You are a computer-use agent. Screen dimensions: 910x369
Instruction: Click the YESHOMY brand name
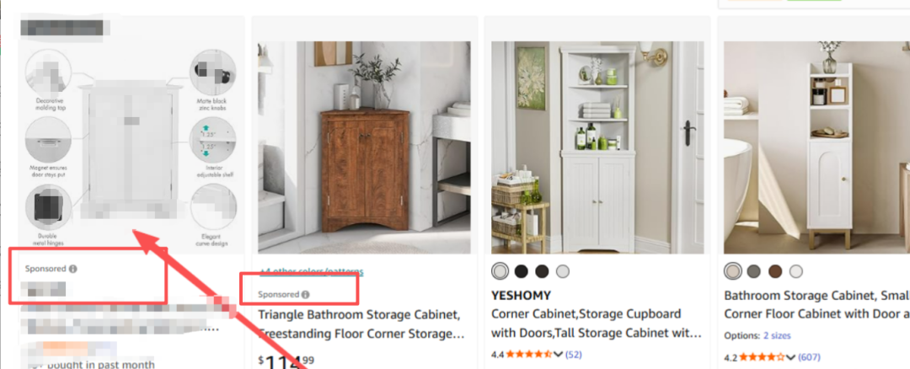click(x=522, y=296)
